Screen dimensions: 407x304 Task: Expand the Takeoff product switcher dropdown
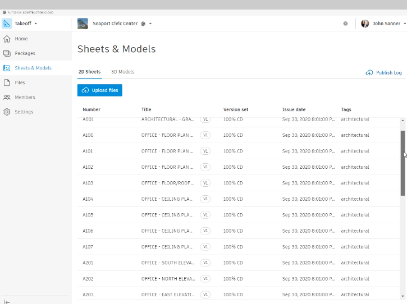[36, 24]
